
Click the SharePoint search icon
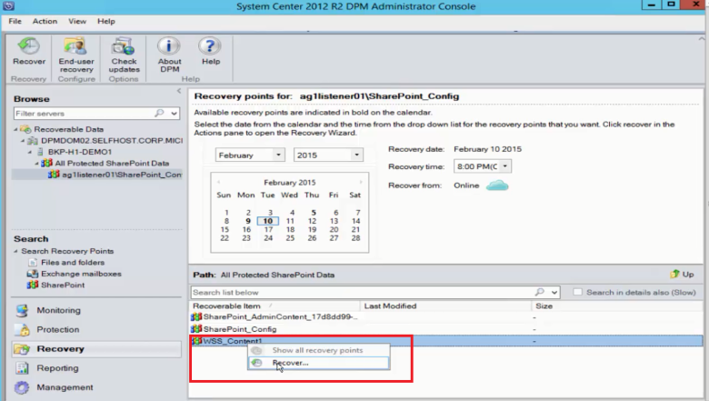click(32, 285)
